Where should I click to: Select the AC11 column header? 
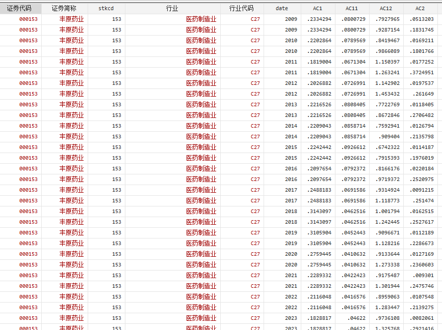point(352,9)
